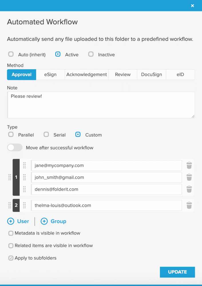Remove dennis@folderit.com with trash icon
The image size is (202, 286).
click(x=189, y=189)
